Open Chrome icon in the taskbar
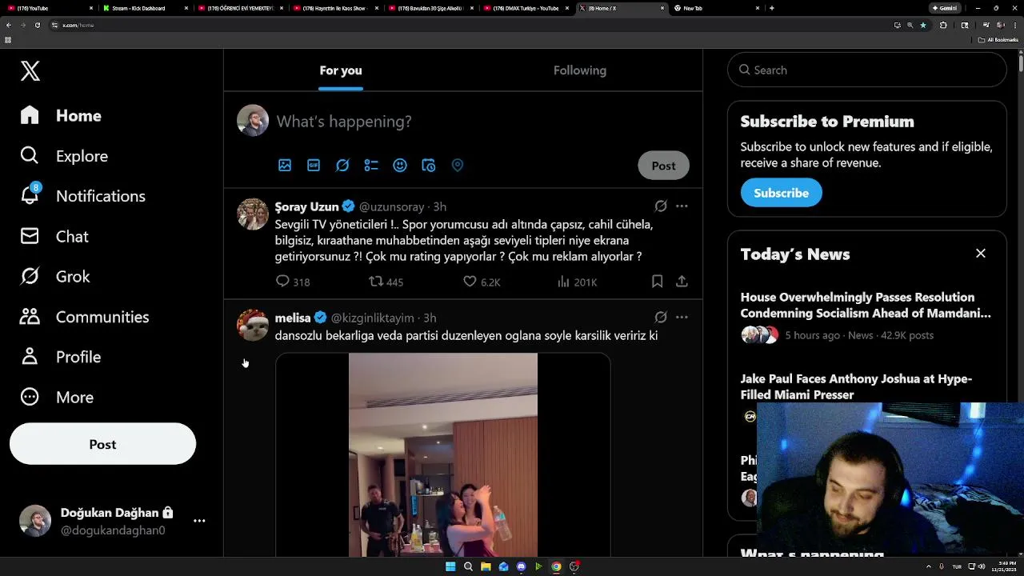 556,566
